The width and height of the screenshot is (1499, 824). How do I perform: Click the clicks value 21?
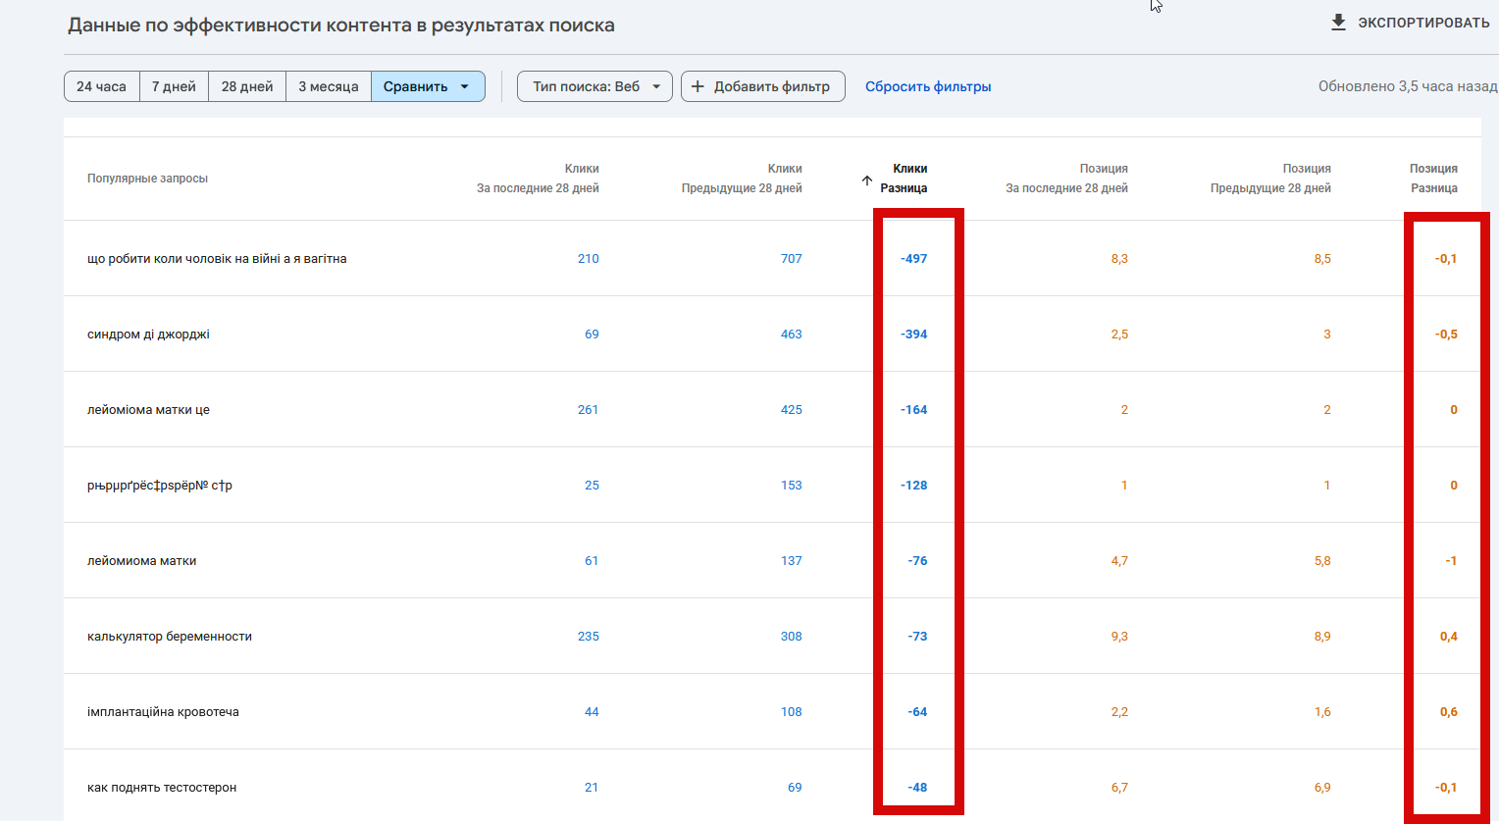[x=592, y=788]
